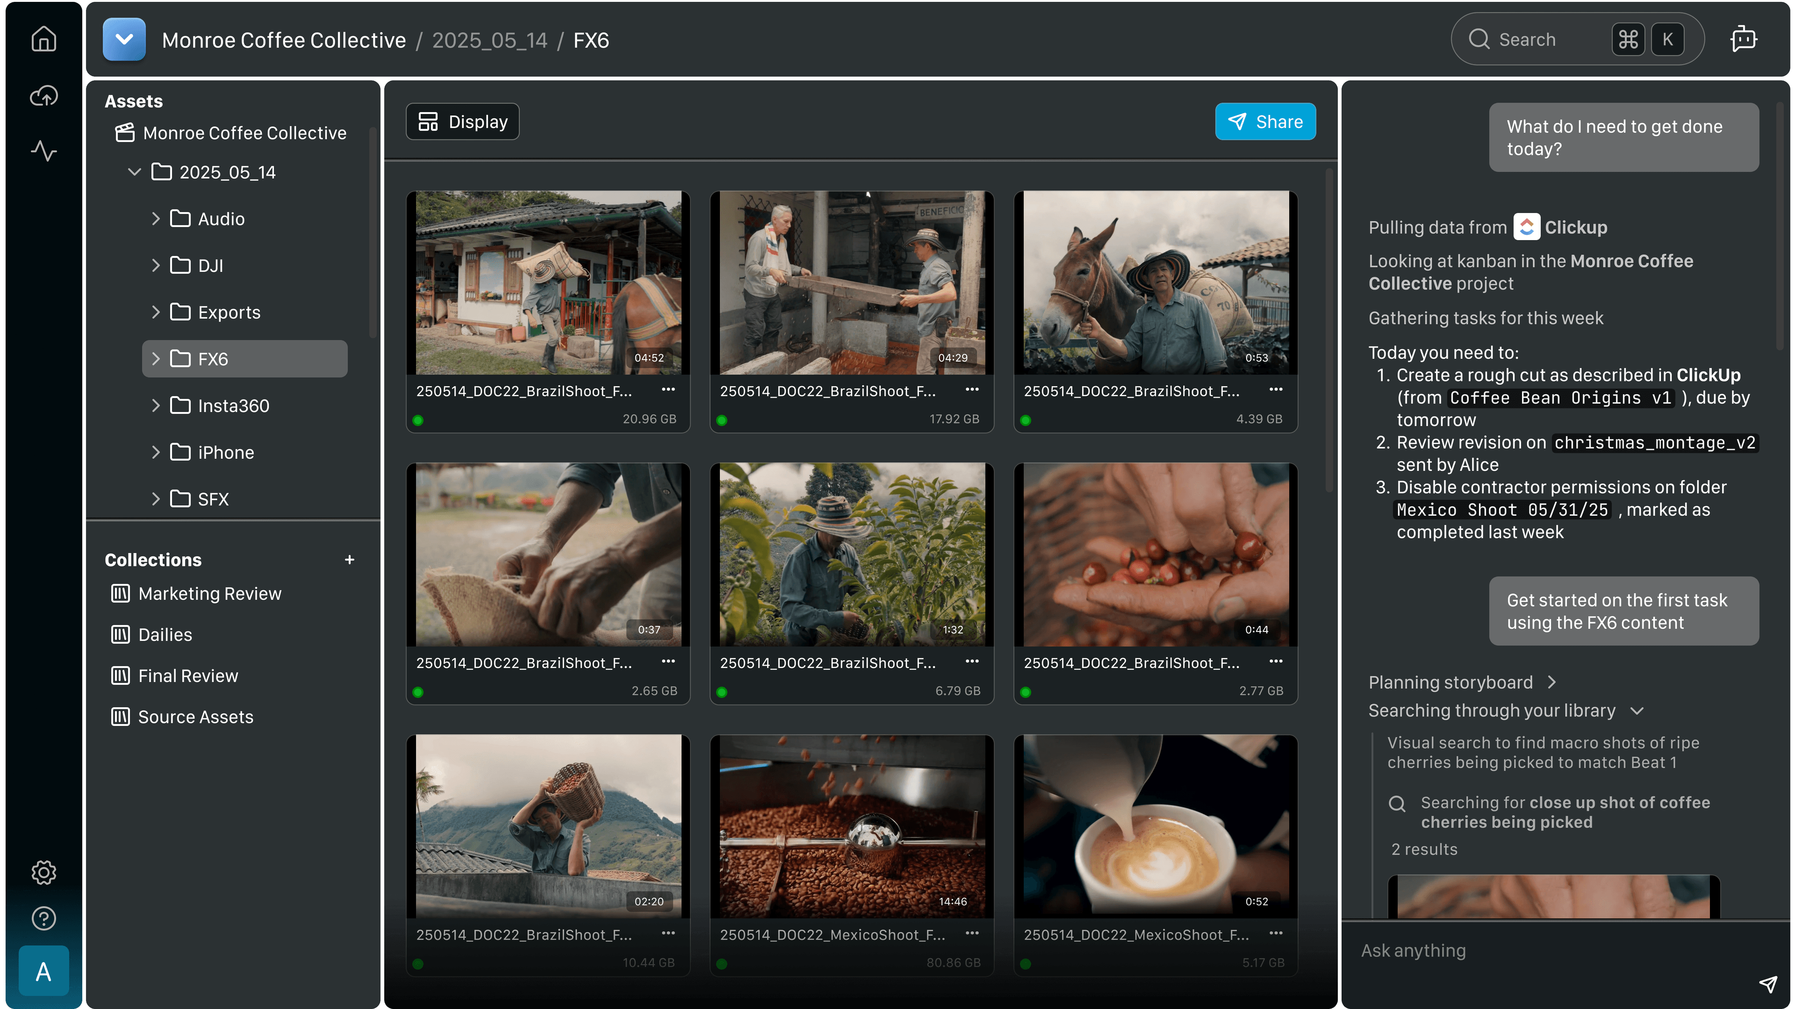Open the upload cloud icon in the sidebar
The width and height of the screenshot is (1795, 1009).
[x=43, y=95]
